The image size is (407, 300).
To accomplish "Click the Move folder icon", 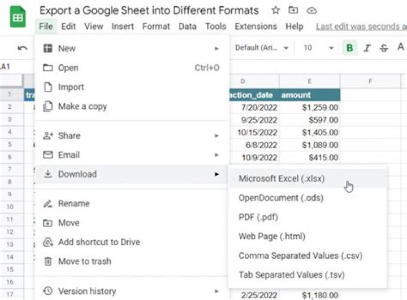I will click(x=47, y=223).
